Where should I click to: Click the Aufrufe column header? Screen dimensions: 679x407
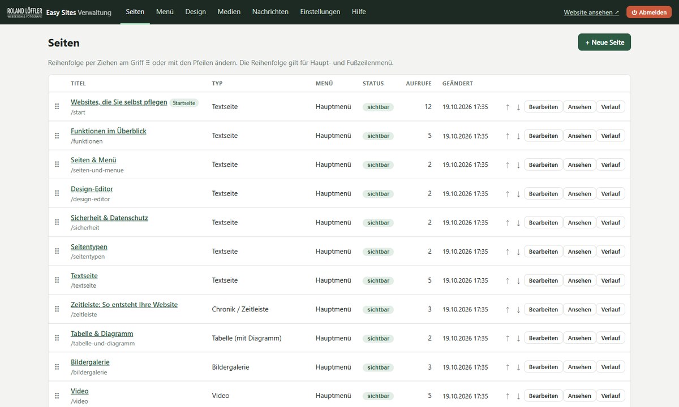pyautogui.click(x=419, y=84)
